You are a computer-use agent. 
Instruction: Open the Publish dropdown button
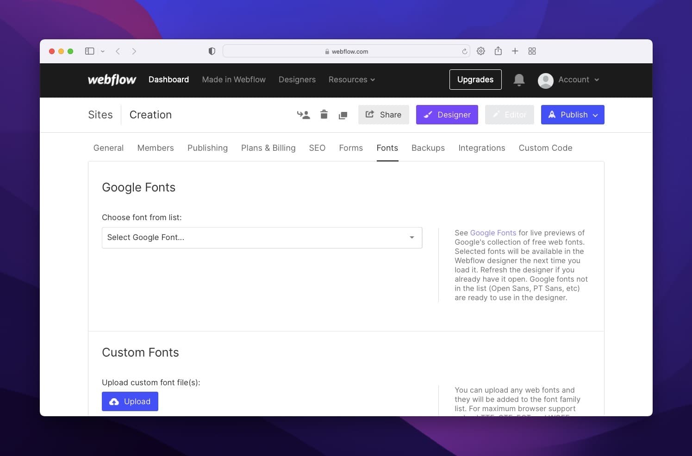click(x=573, y=115)
